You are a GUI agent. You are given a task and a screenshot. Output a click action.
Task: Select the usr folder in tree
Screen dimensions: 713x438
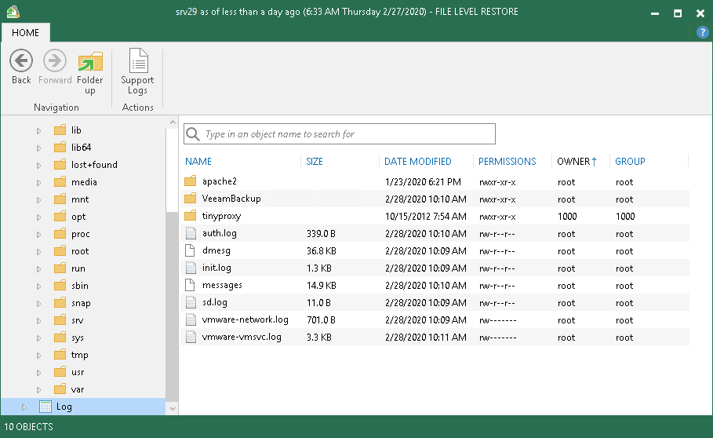pos(78,372)
